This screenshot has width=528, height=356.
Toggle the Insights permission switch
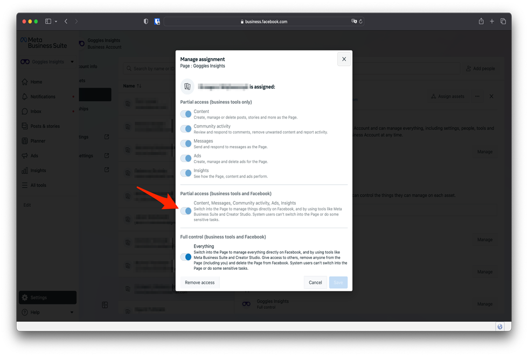pos(186,173)
